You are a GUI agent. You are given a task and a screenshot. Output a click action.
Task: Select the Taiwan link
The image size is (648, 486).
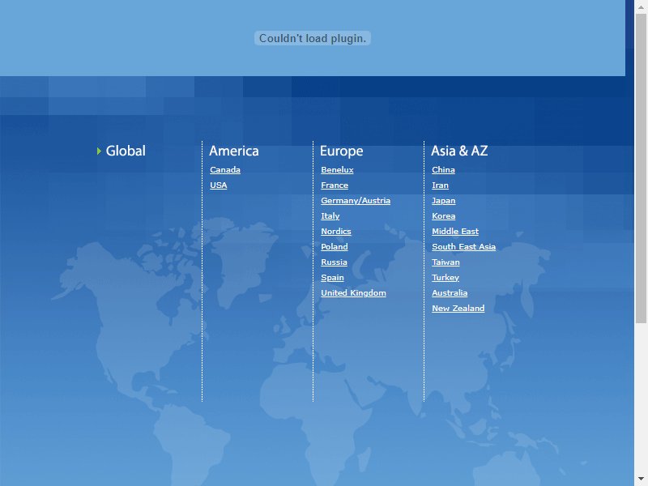tap(446, 262)
